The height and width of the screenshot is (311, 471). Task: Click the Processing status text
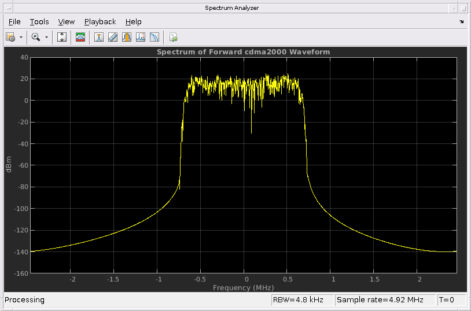click(x=24, y=300)
